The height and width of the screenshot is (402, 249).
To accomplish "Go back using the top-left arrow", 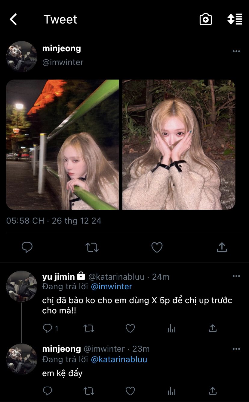I will click(13, 20).
